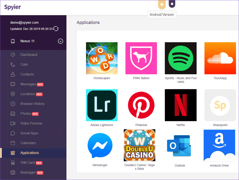Click the demo@spyier.com account link
This screenshot has height=180, width=239.
(24, 22)
